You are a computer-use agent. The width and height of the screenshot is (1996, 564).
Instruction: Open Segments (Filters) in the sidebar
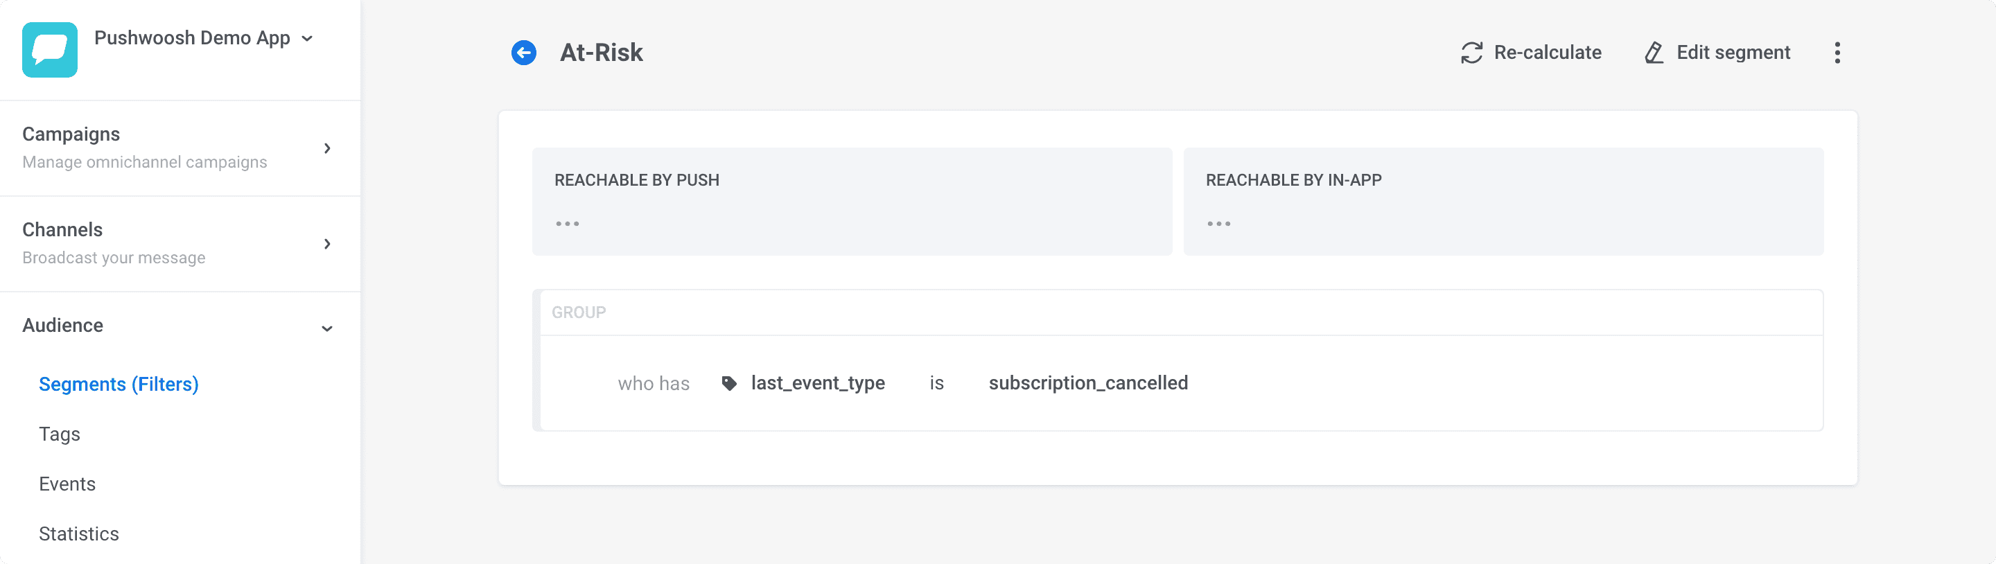coord(119,383)
